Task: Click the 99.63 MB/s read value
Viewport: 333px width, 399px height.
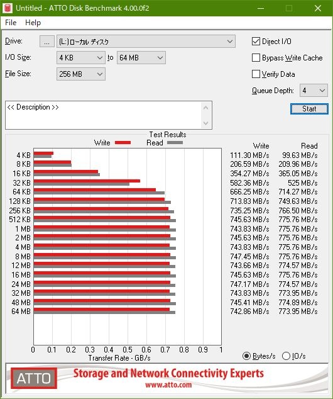Action: (x=300, y=155)
